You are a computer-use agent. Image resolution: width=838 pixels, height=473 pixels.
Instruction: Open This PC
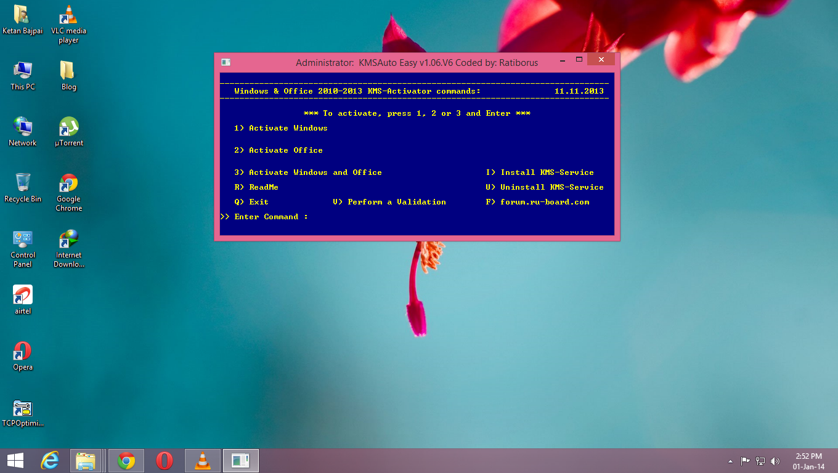coord(22,71)
